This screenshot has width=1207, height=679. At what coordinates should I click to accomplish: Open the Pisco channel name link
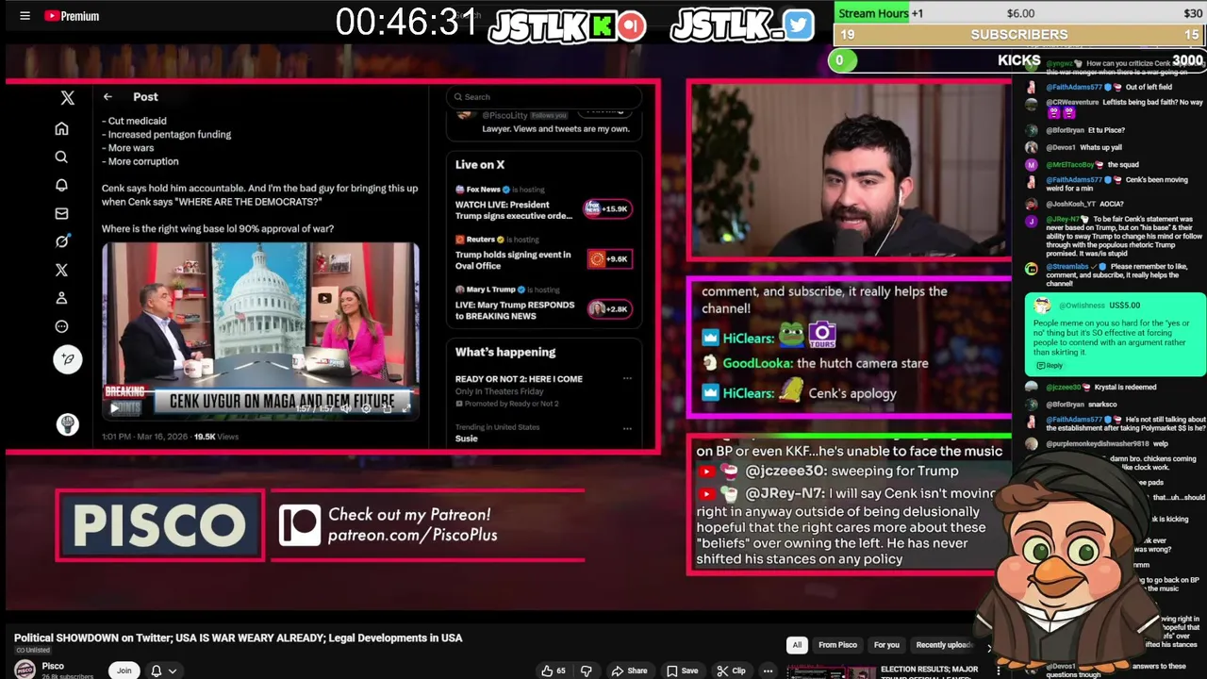[x=54, y=666]
